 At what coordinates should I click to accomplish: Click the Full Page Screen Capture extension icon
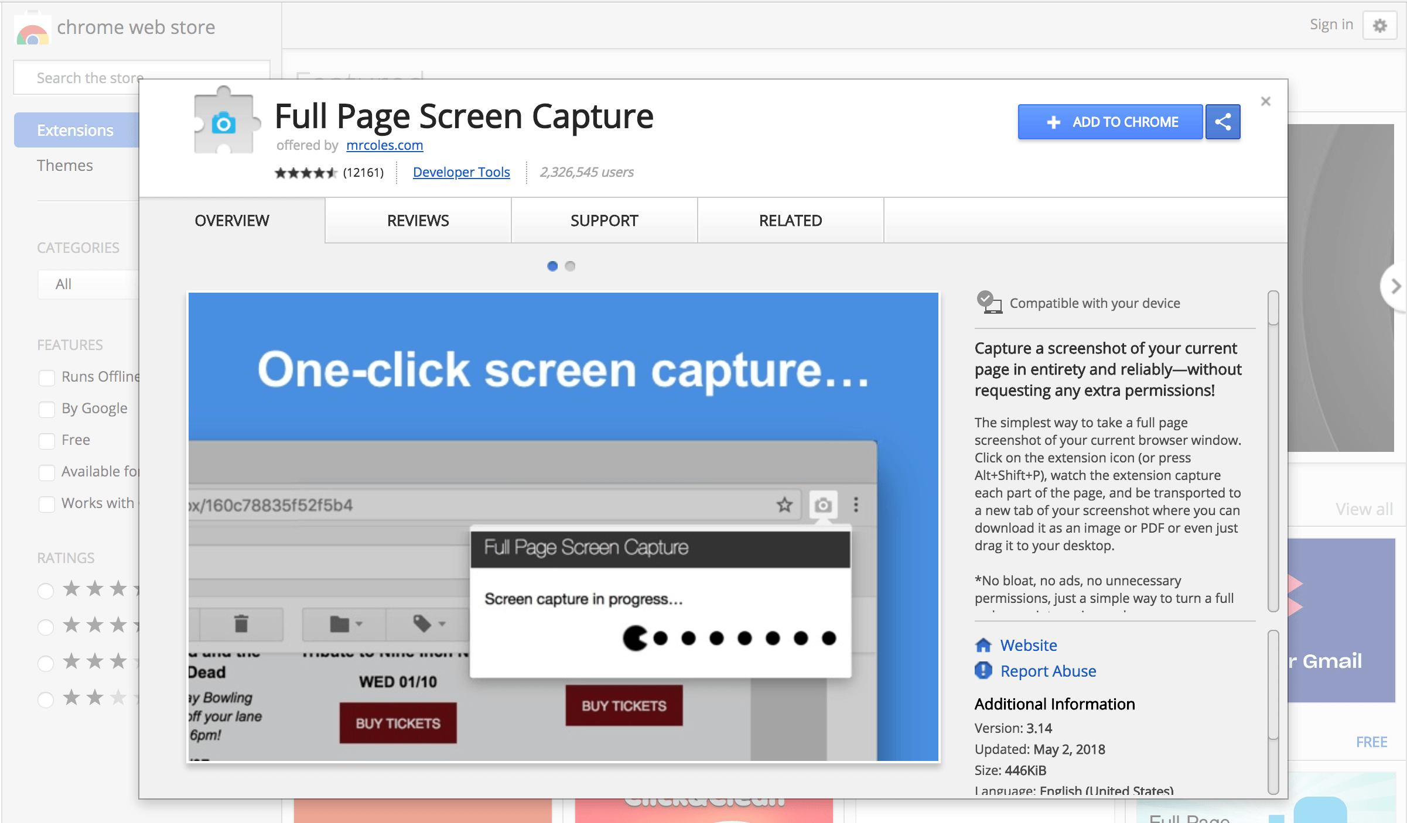(x=227, y=121)
